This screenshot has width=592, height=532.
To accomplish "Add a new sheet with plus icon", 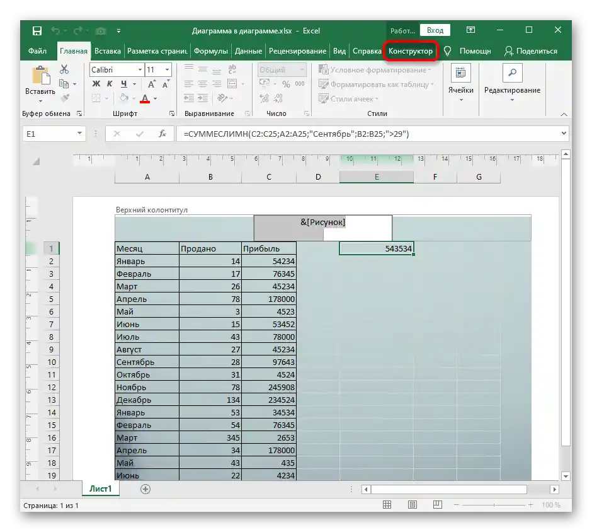I will (x=145, y=489).
